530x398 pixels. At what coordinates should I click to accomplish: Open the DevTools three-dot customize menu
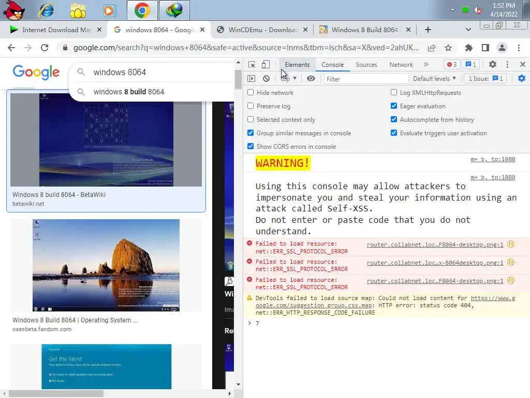[507, 64]
